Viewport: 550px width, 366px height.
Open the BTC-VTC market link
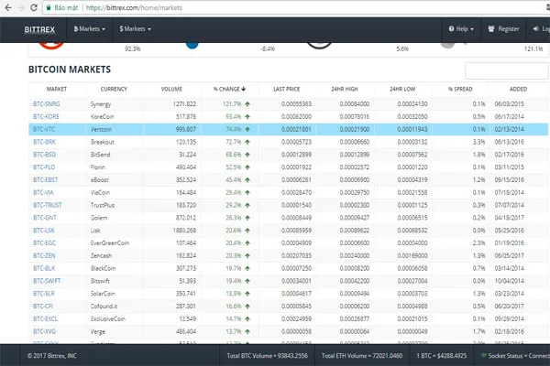point(44,129)
